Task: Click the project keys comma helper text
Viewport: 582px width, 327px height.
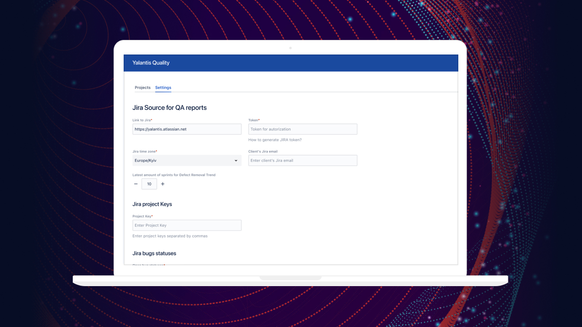Action: 170,236
